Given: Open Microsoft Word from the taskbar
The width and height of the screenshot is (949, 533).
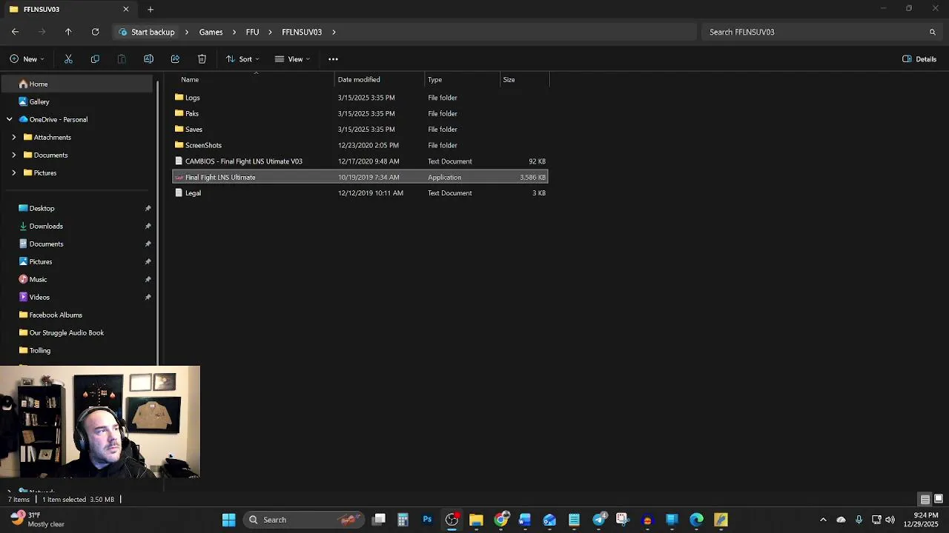Looking at the screenshot, I should 525,520.
